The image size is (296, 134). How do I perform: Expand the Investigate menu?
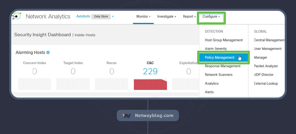pyautogui.click(x=166, y=16)
